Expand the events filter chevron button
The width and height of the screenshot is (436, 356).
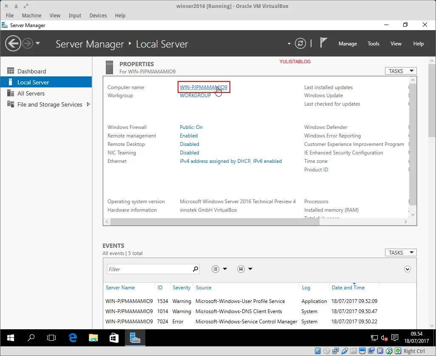[408, 269]
